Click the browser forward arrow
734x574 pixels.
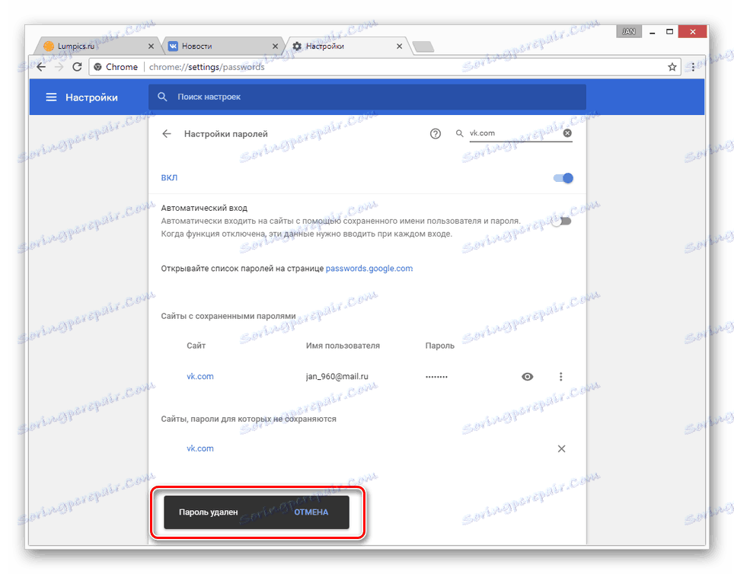(59, 67)
